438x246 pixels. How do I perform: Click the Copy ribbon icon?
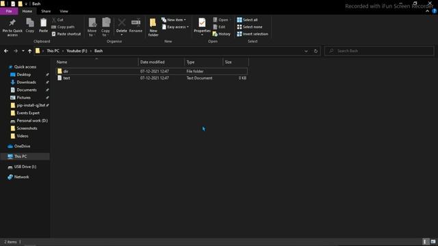[30, 25]
